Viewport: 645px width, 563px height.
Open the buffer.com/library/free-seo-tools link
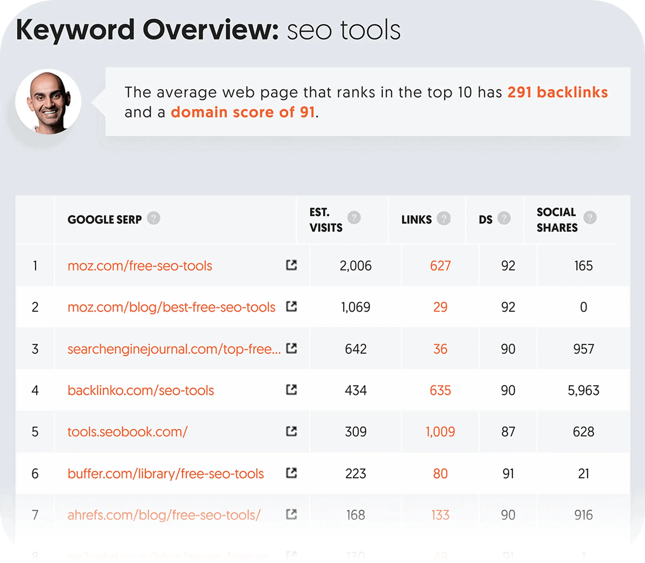166,474
